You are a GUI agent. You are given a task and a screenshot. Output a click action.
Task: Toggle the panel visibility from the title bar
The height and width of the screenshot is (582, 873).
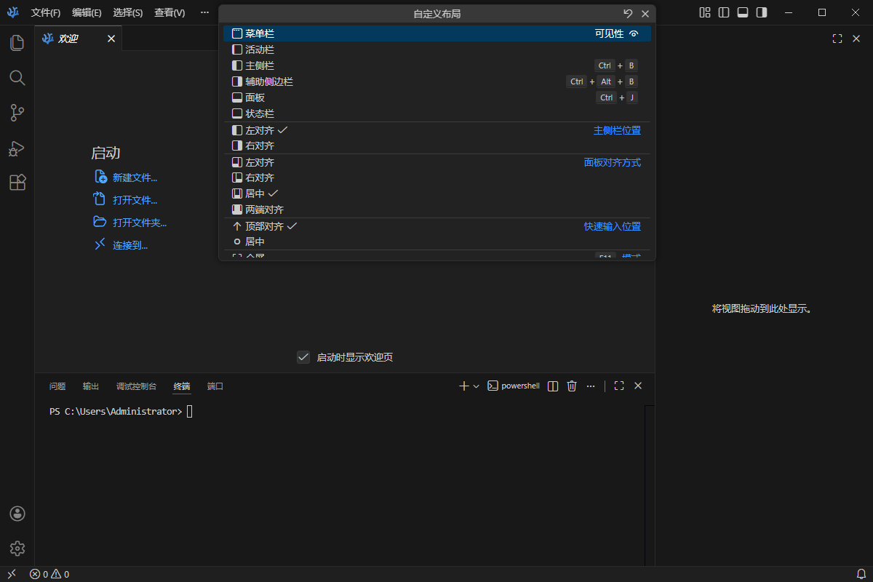click(x=742, y=12)
